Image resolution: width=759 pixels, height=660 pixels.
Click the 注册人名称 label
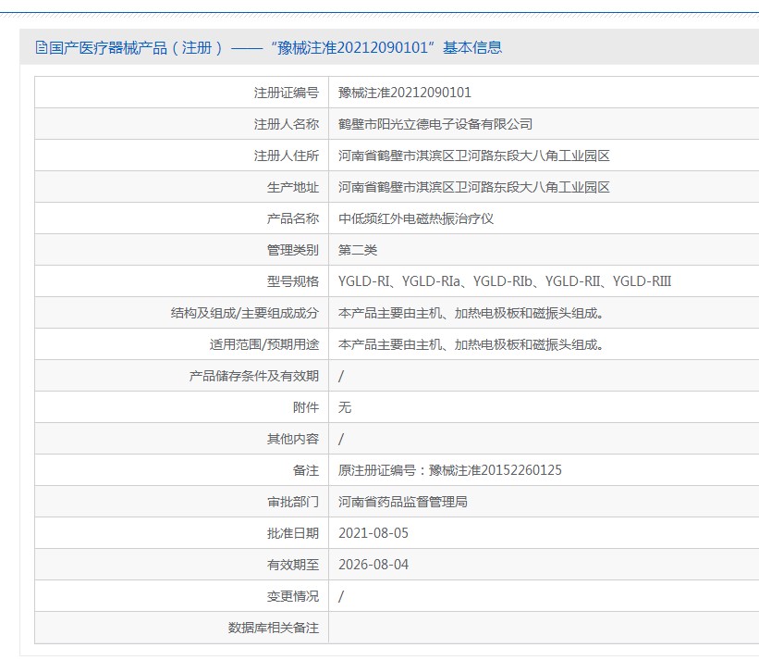(x=286, y=124)
